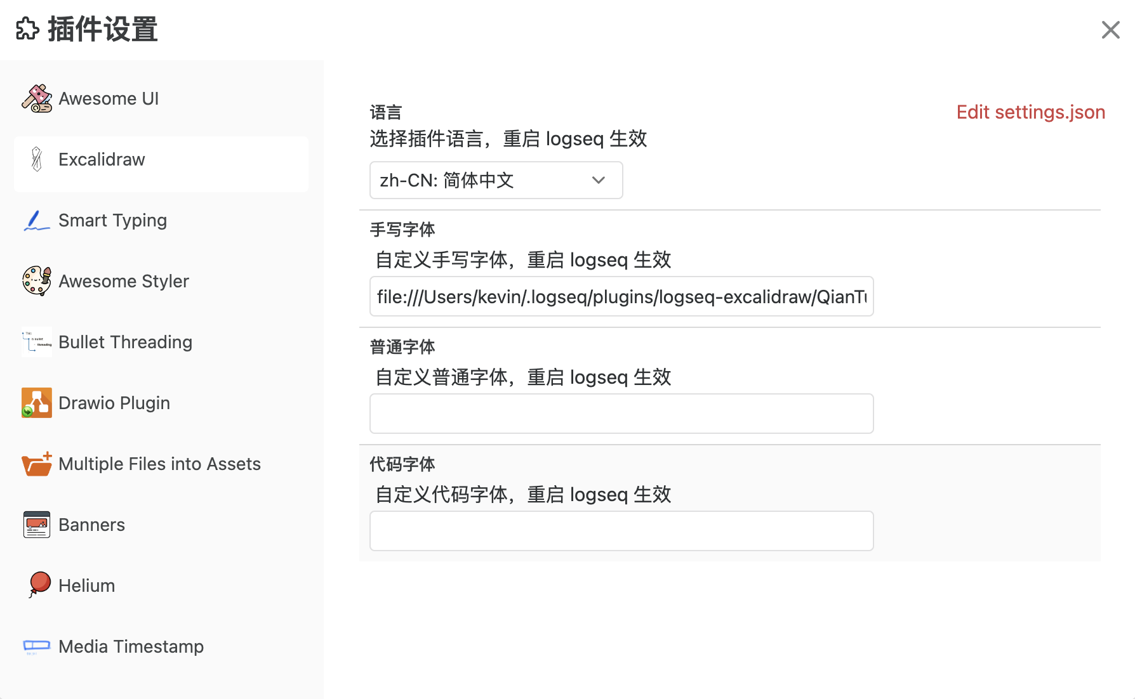Open Bullet Threading plugin settings

click(125, 343)
